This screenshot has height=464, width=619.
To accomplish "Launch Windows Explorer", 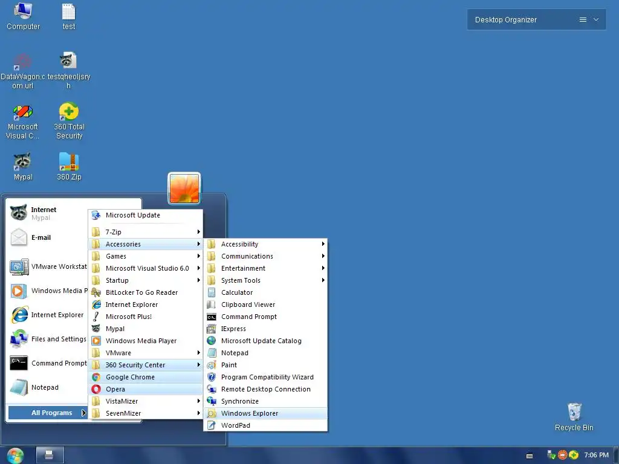I will 265,413.
